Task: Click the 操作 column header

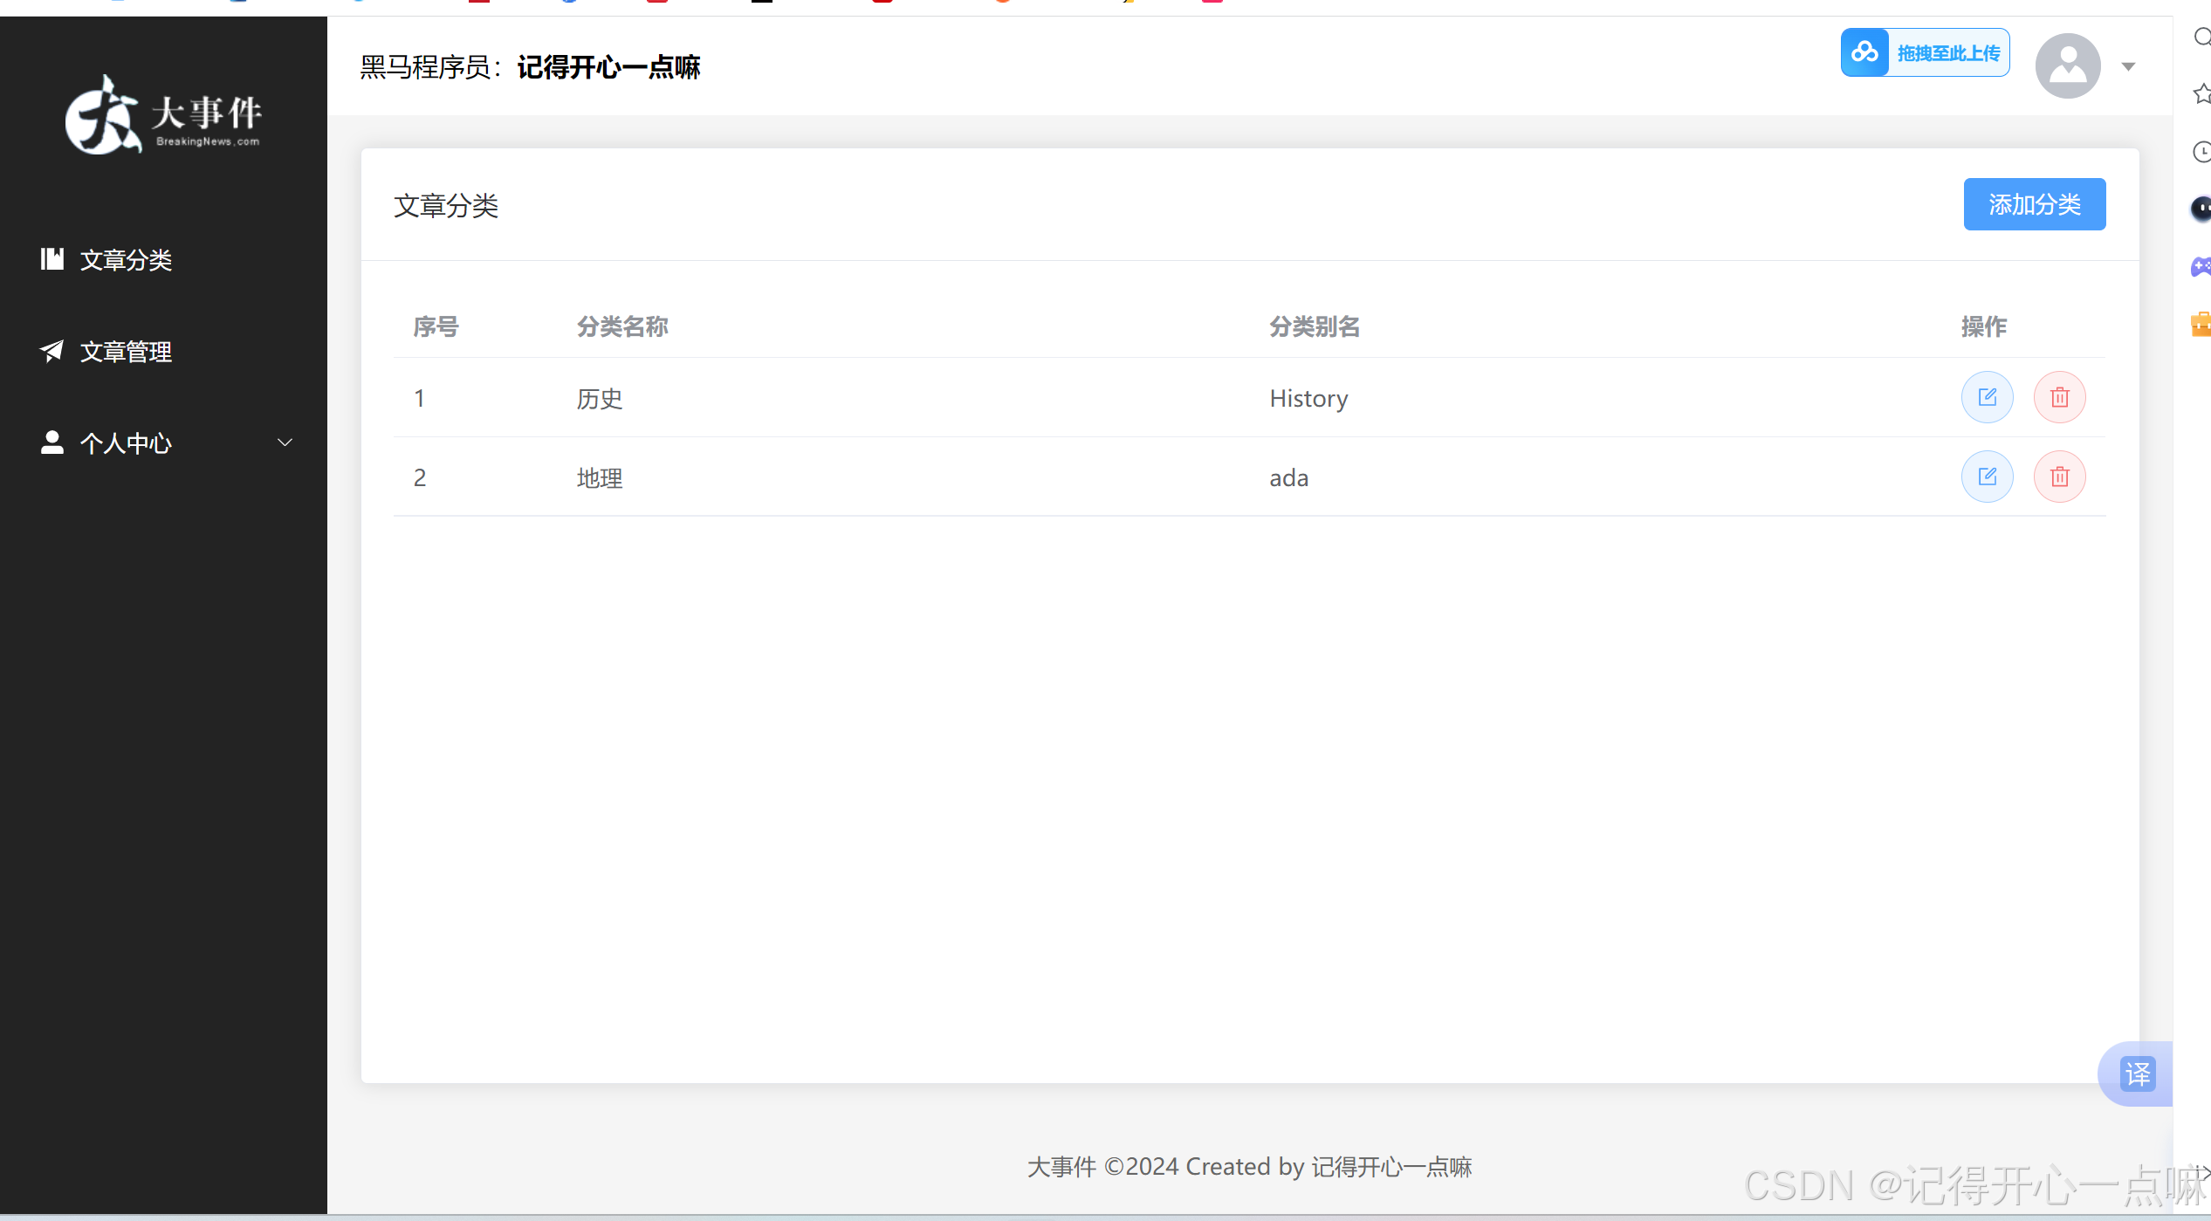Action: point(1984,326)
